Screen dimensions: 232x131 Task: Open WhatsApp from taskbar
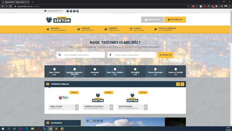(62, 129)
